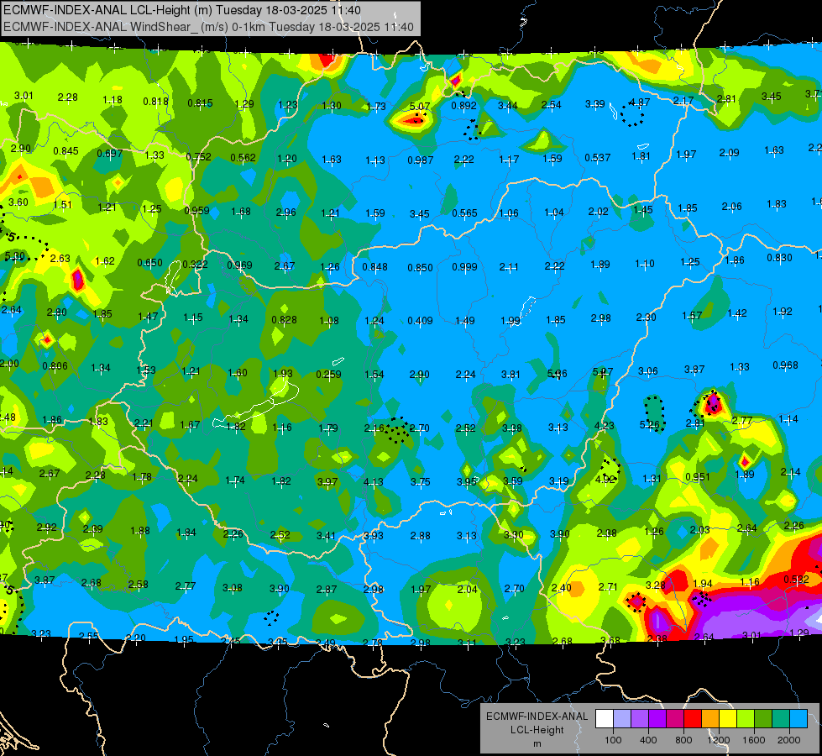Viewport: 822px width, 756px height.
Task: Click the legend scale label 2000
Action: pyautogui.click(x=789, y=740)
